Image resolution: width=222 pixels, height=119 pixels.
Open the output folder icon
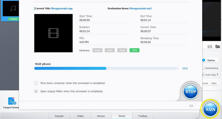[x=218, y=47]
